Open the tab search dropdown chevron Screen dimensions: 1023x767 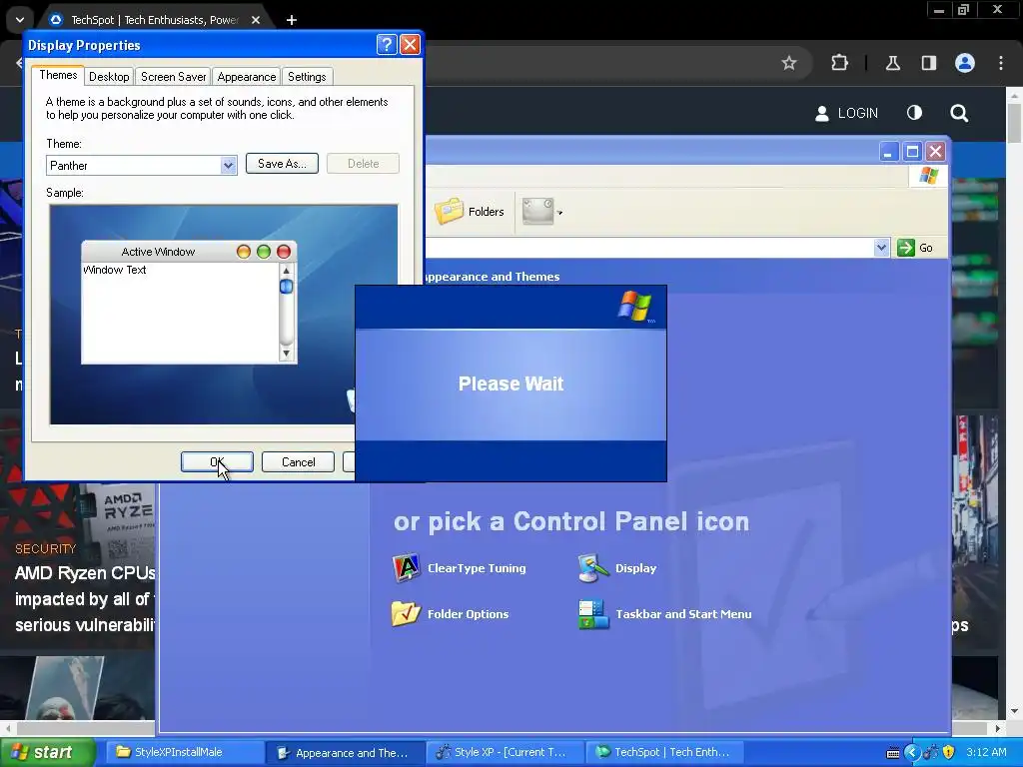20,20
